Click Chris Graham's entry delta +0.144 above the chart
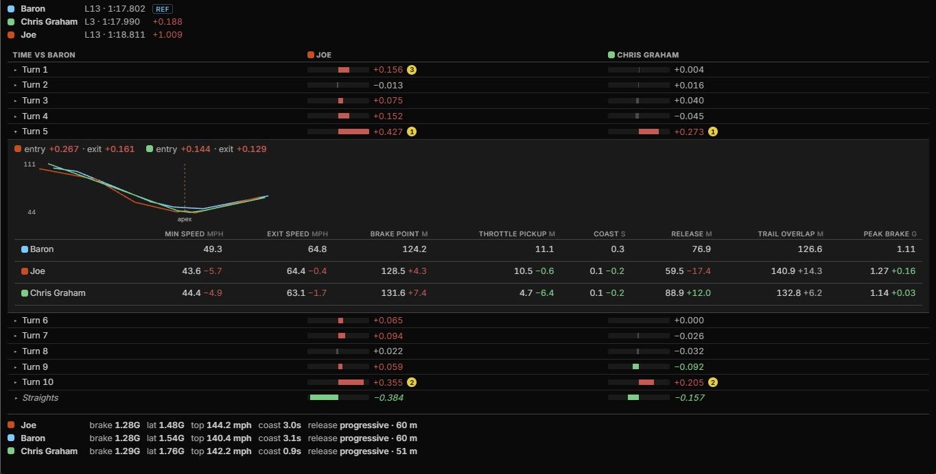The image size is (936, 474). (196, 149)
